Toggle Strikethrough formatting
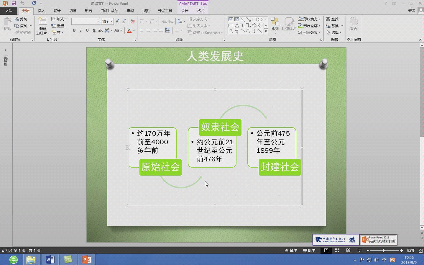Screen dimensions: 424x265 (x=100, y=30)
